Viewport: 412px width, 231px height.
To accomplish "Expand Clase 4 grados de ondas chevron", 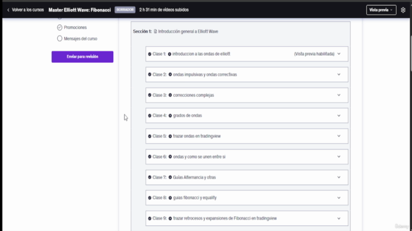I will pyautogui.click(x=339, y=116).
